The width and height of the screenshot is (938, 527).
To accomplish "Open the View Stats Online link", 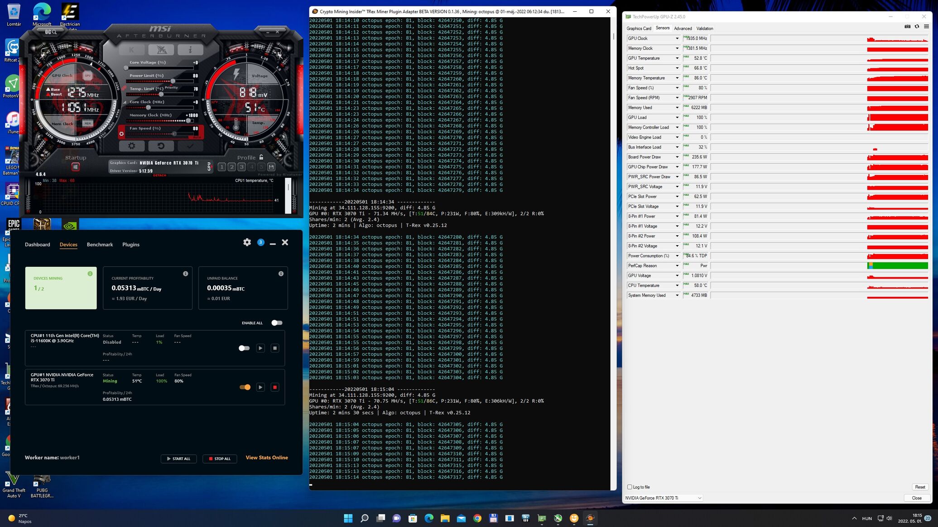I will [266, 458].
